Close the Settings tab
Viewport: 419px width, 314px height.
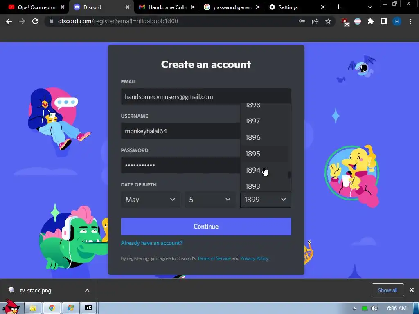point(323,7)
